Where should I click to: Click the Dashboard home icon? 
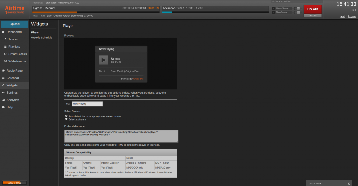[3, 32]
